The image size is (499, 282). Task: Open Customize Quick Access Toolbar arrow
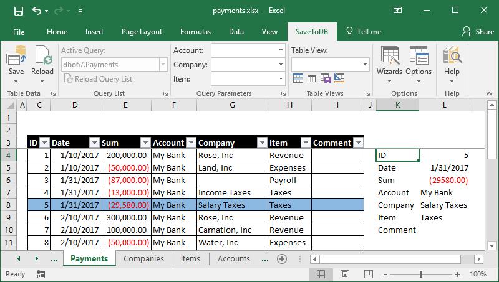click(x=80, y=11)
